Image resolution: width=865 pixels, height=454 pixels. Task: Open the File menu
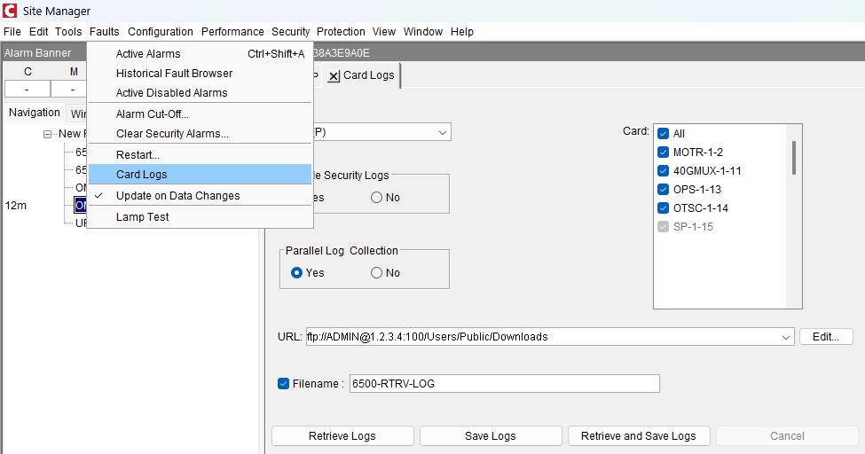[12, 31]
